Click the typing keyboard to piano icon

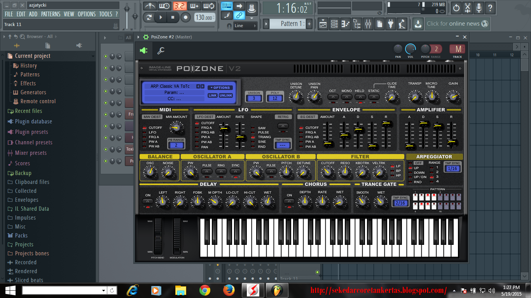pyautogui.click(x=227, y=6)
